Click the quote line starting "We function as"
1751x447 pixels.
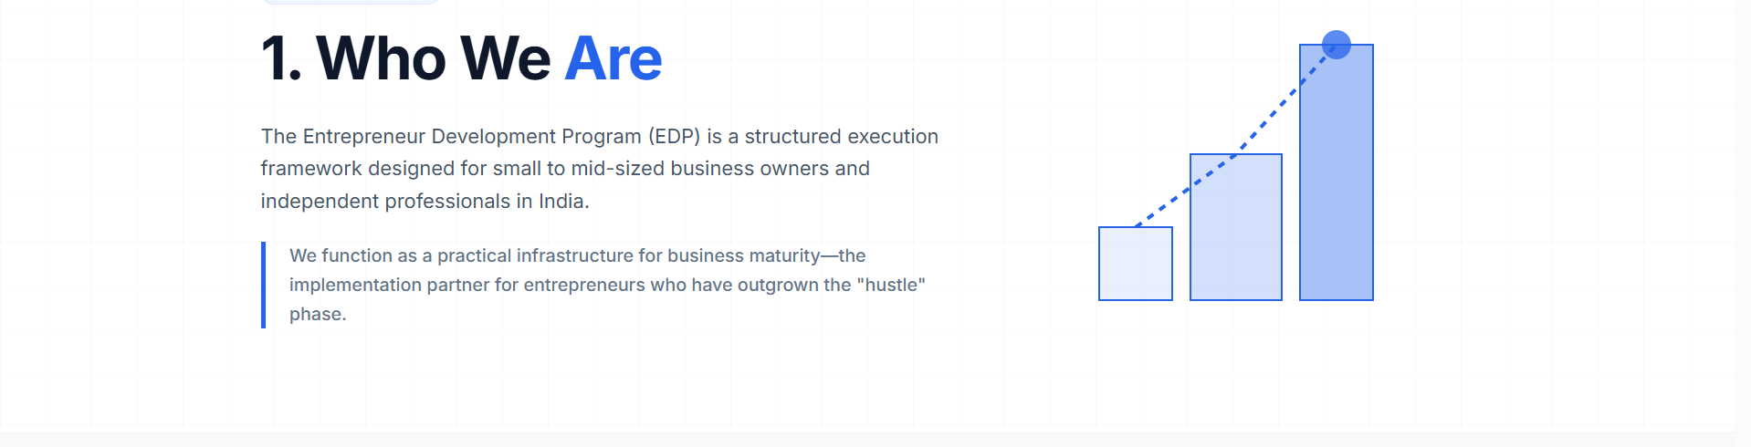pyautogui.click(x=577, y=255)
